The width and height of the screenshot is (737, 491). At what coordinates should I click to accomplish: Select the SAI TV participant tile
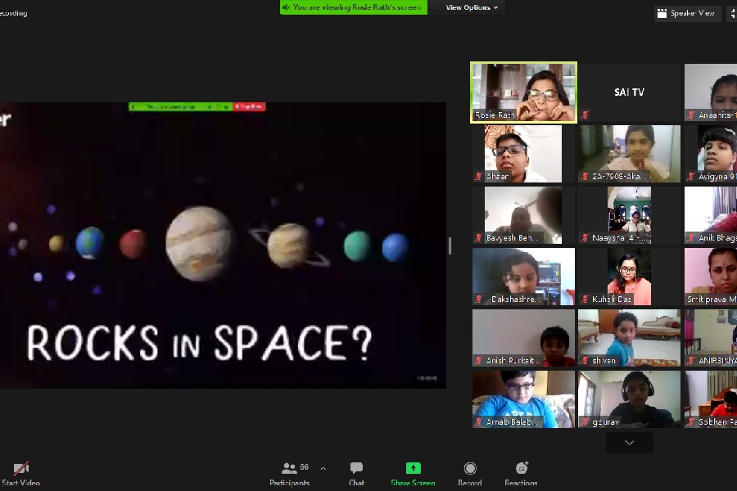629,92
